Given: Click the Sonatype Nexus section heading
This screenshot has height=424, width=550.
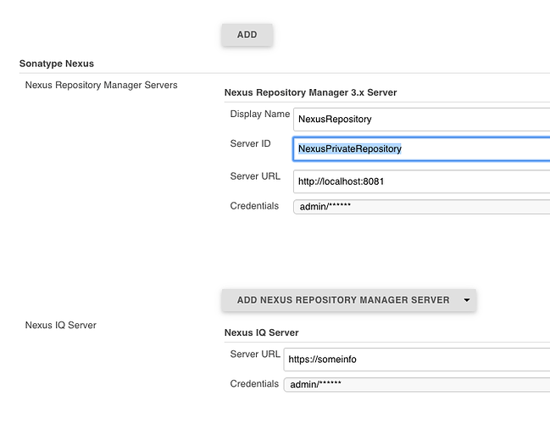Looking at the screenshot, I should pos(57,64).
